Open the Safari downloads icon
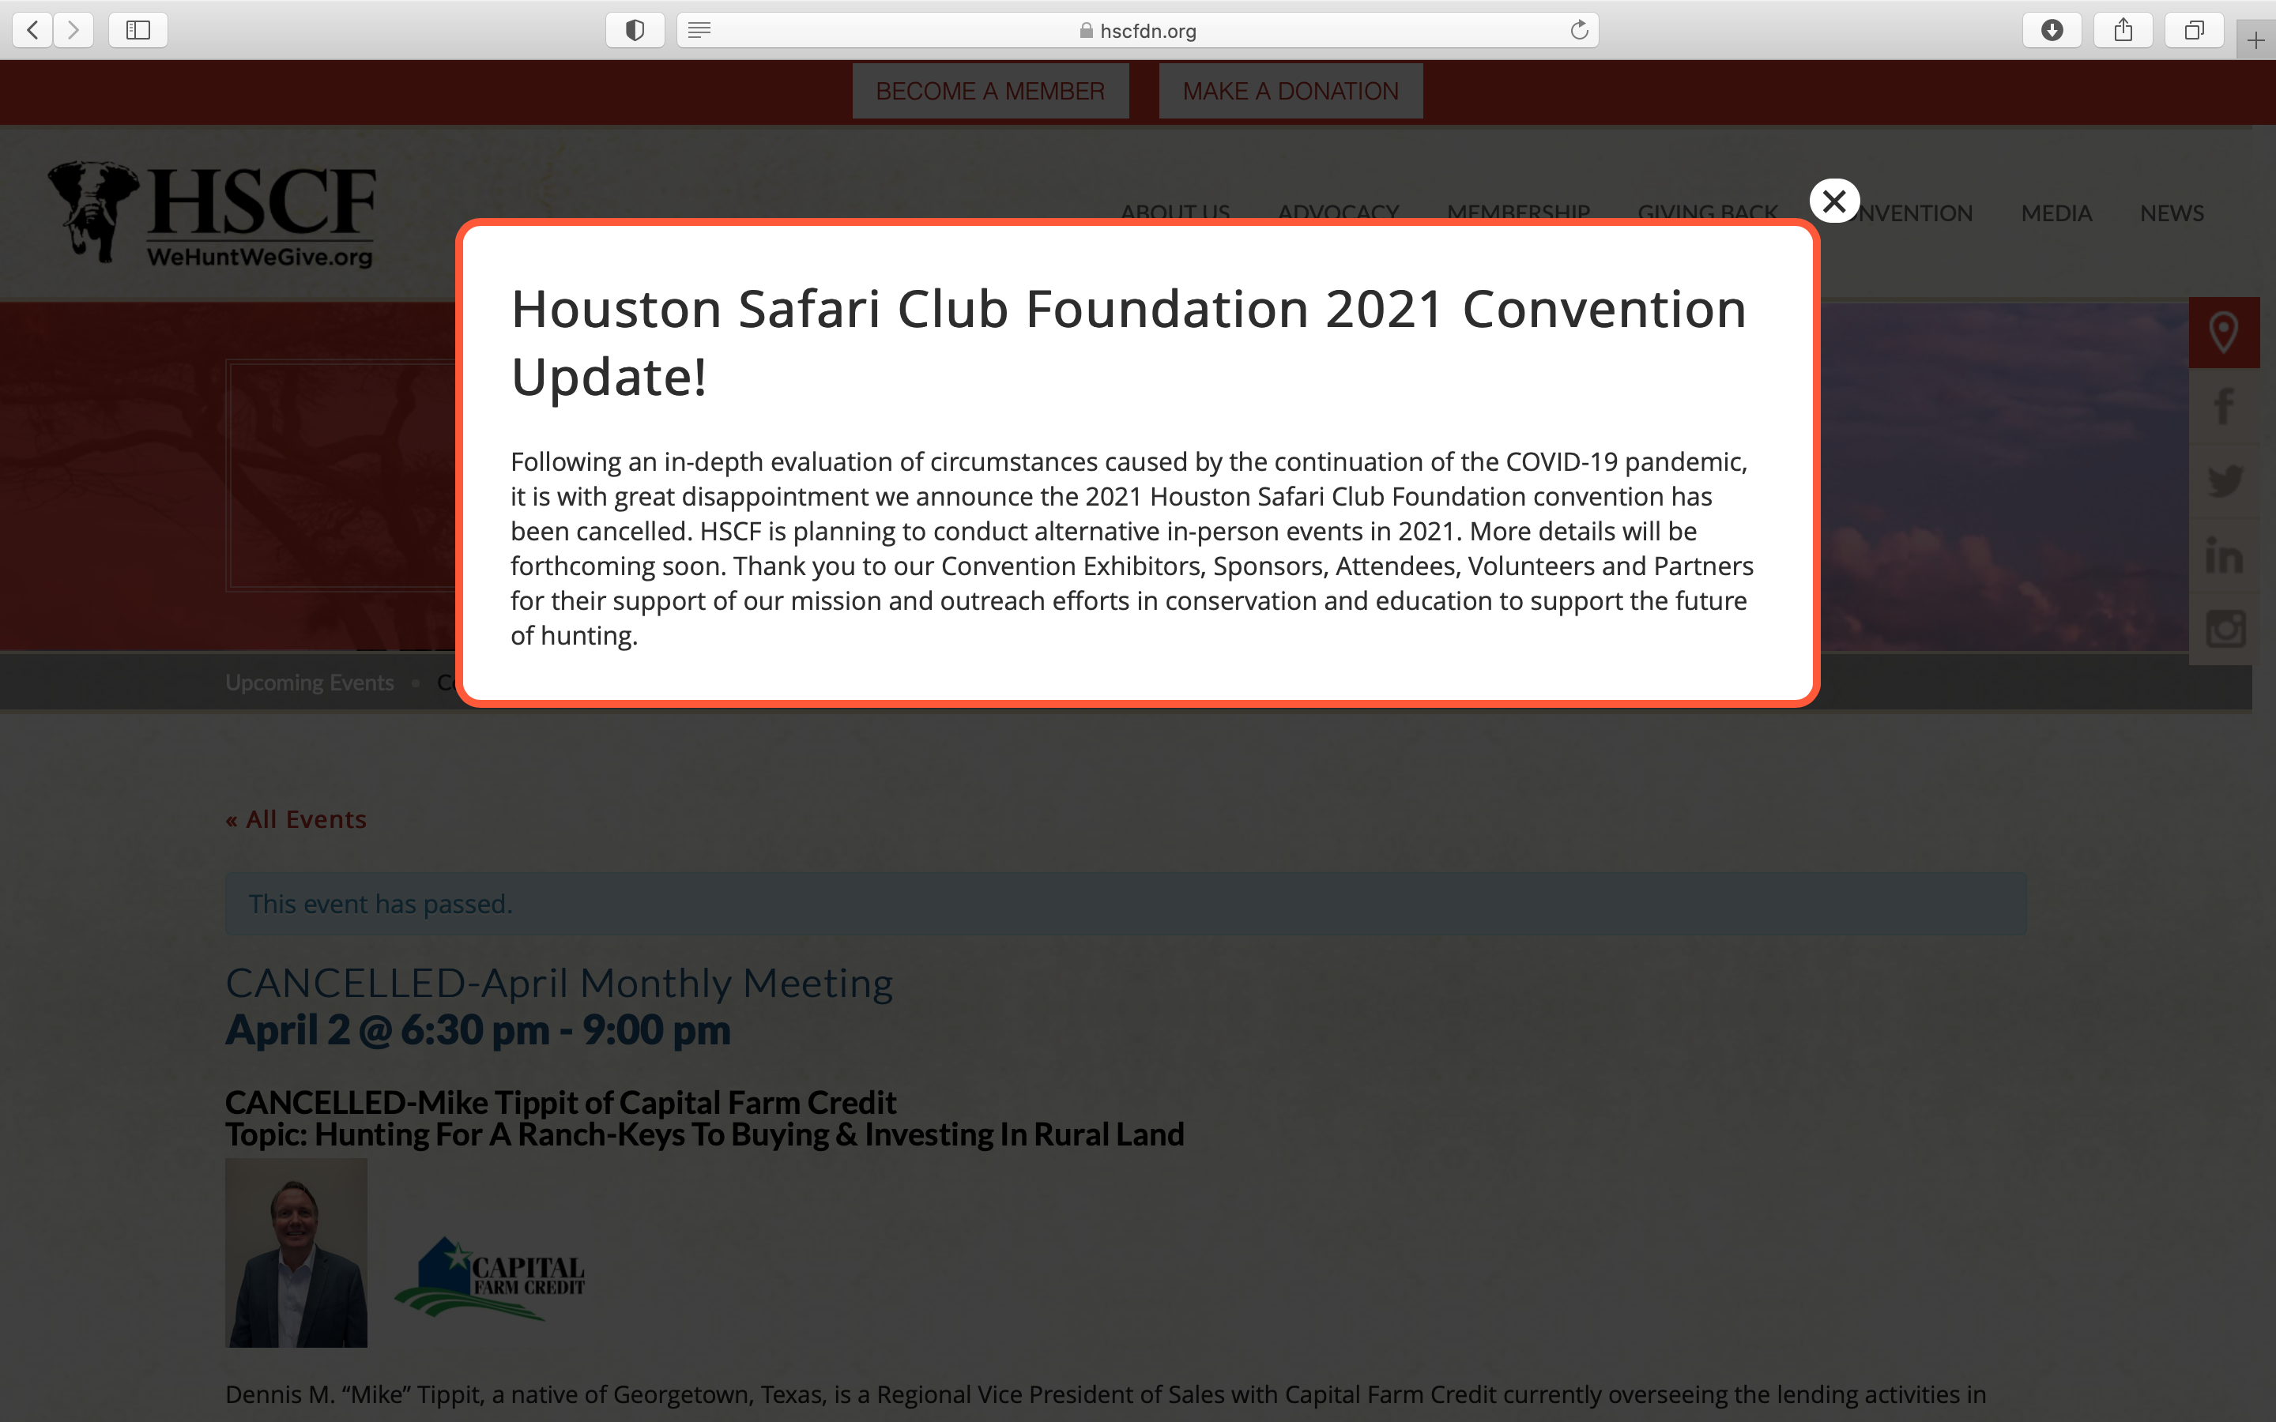Viewport: 2276px width, 1422px height. point(2052,30)
